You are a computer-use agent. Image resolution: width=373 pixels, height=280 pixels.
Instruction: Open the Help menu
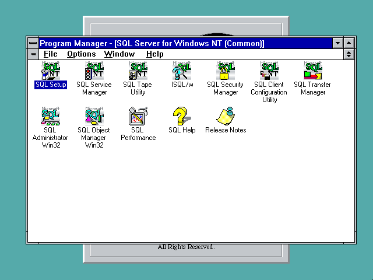coord(155,54)
